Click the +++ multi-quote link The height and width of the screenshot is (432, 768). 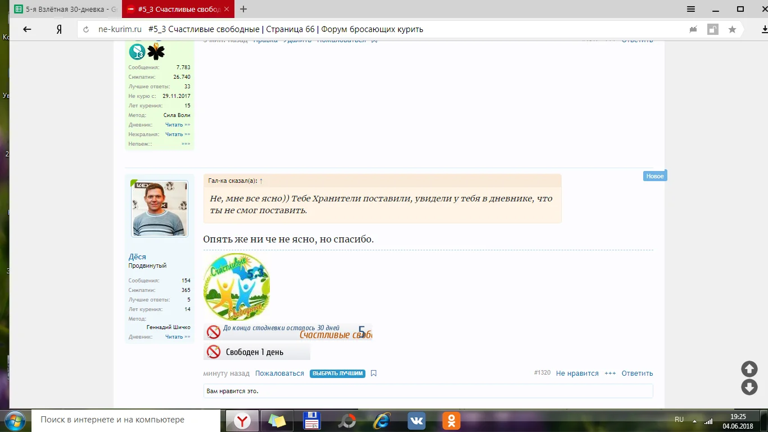tap(610, 373)
